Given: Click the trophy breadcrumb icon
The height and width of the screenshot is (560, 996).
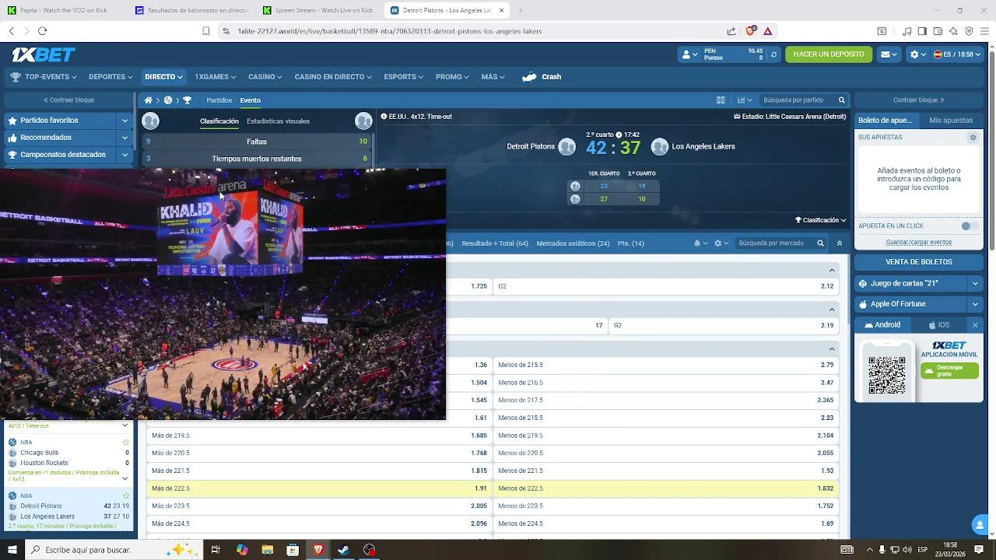Looking at the screenshot, I should 187,100.
